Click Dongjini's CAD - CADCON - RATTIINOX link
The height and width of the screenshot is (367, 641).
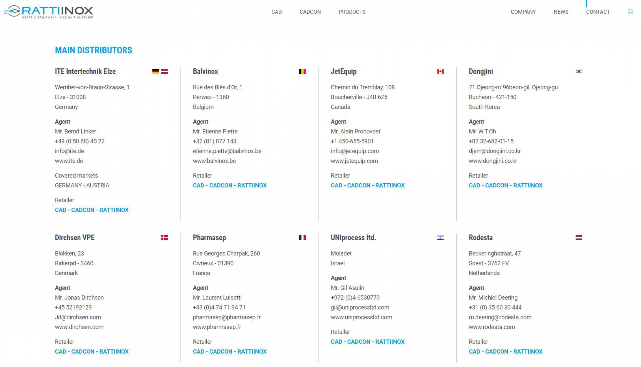click(506, 185)
